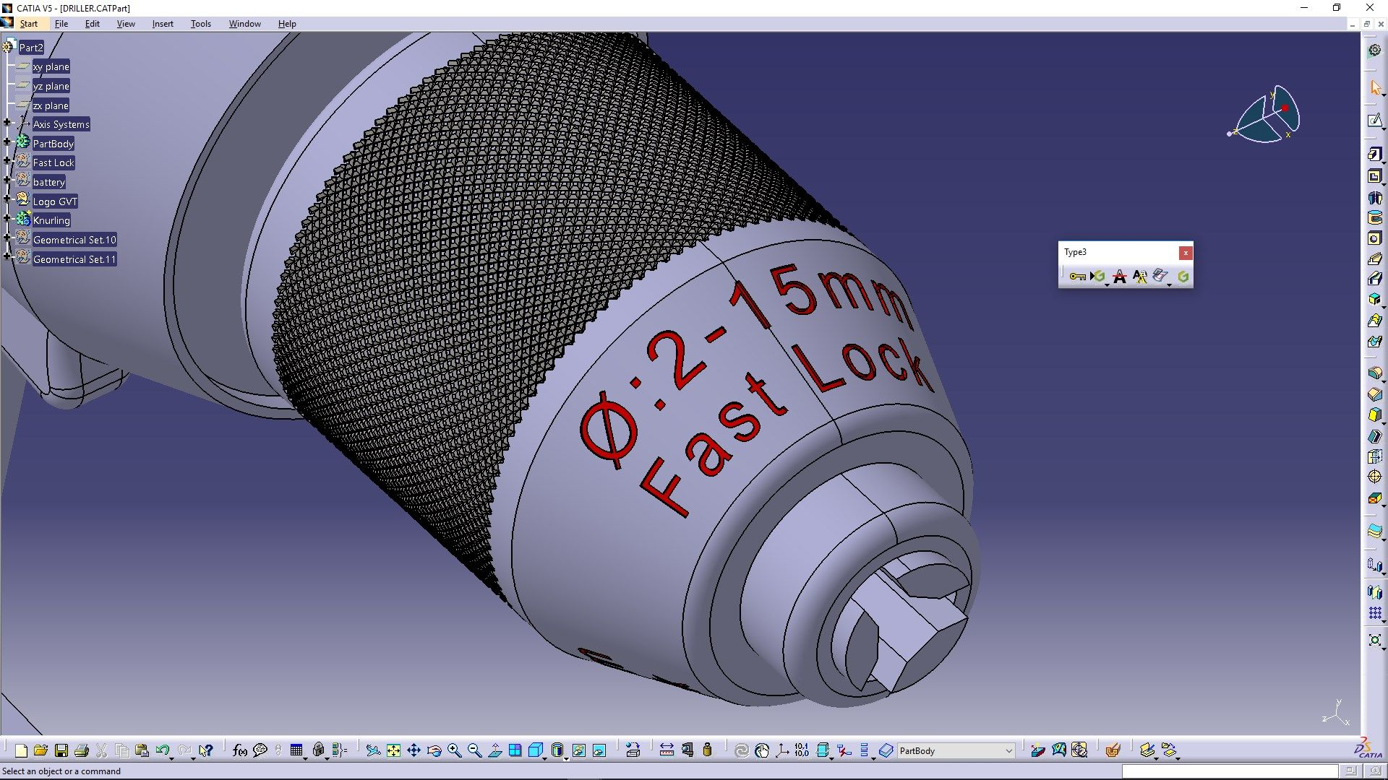Click the Type3 green G icon at far right
The image size is (1388, 780).
click(x=1183, y=277)
